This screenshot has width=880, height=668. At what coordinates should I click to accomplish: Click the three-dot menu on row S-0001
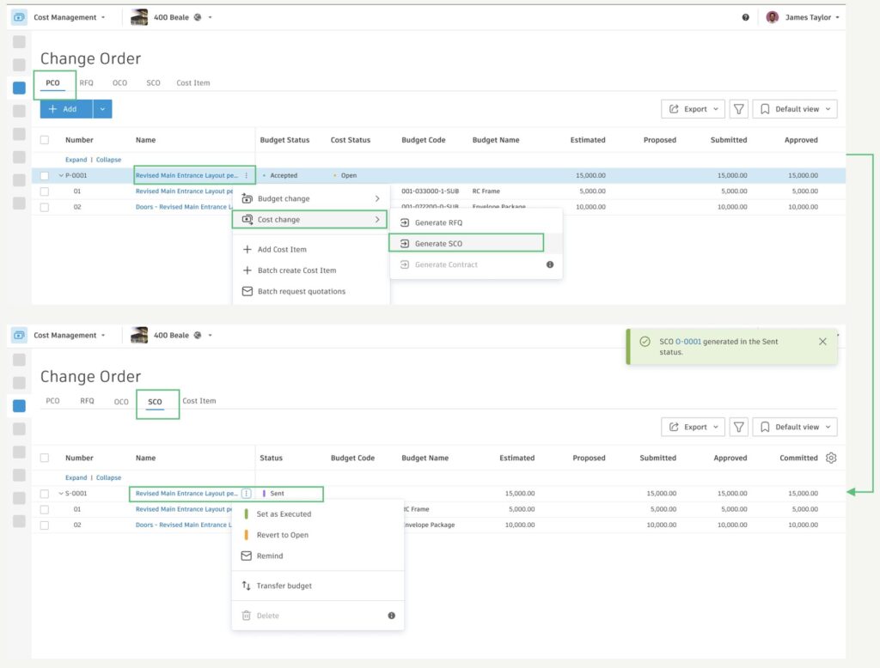pos(246,494)
